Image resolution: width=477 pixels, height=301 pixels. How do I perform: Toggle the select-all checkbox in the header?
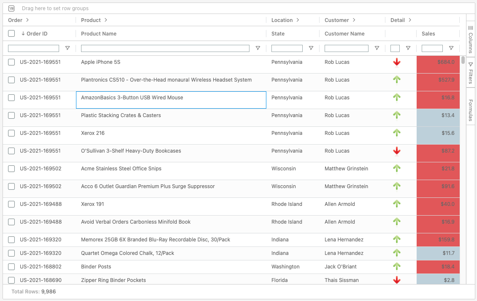coord(11,33)
